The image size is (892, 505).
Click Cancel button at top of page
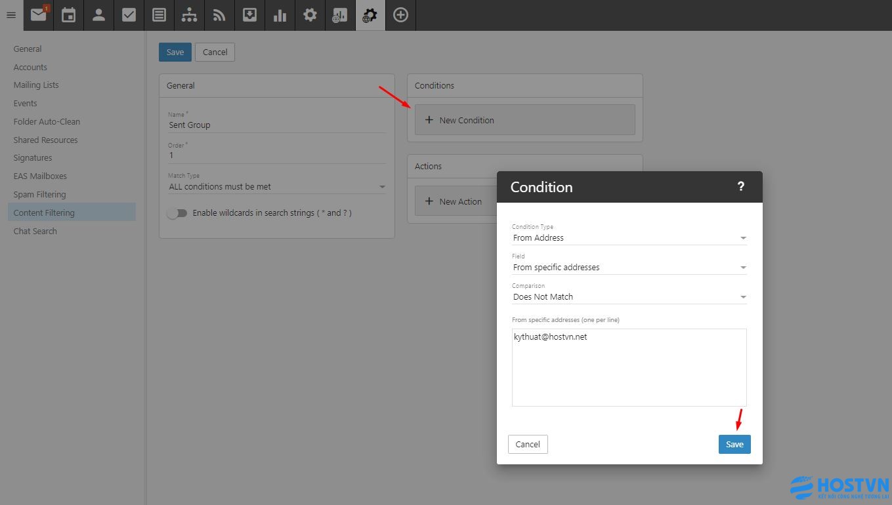point(215,52)
